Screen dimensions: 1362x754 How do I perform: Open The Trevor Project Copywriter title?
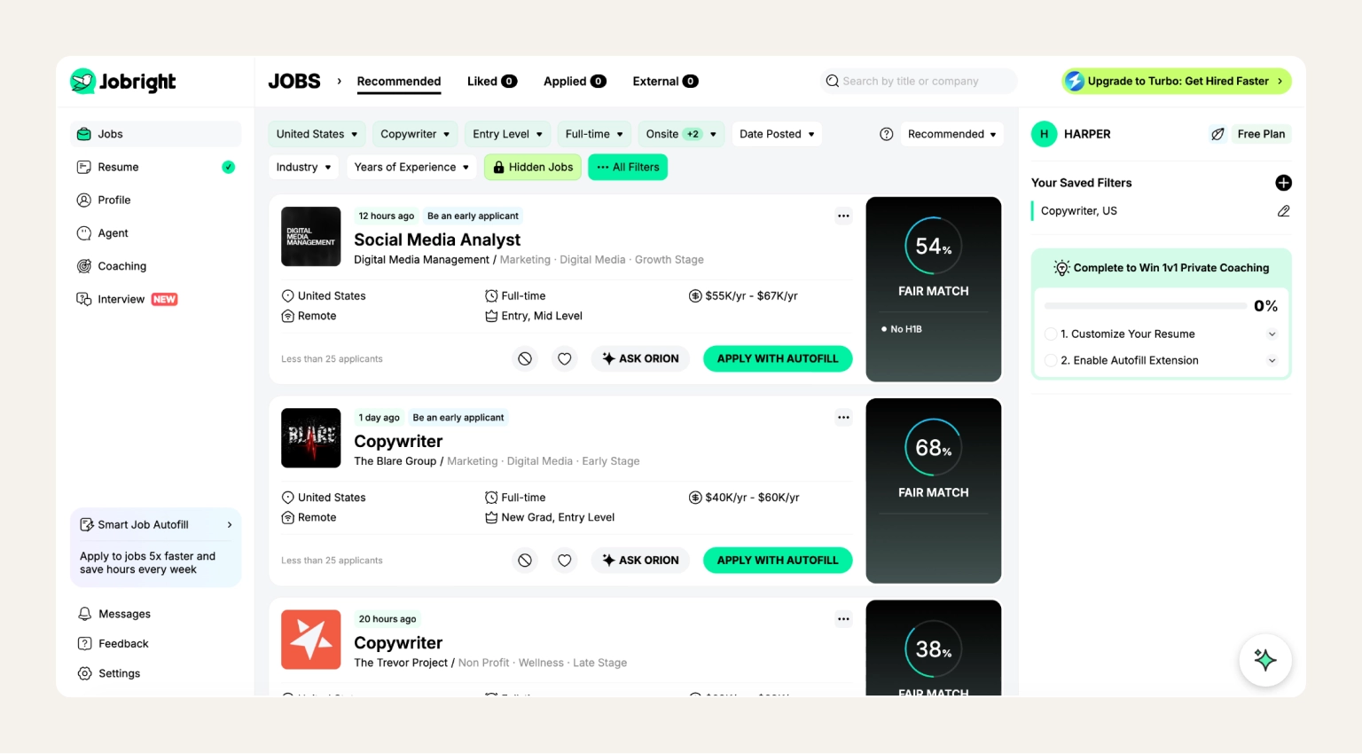pos(398,642)
